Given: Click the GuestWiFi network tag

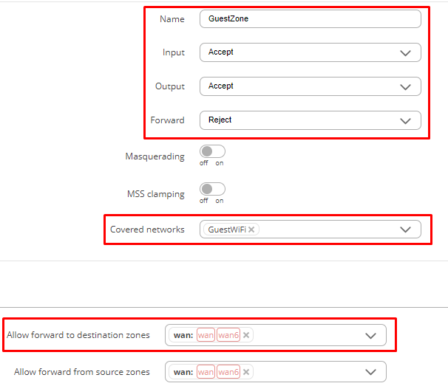Looking at the screenshot, I should pos(227,230).
